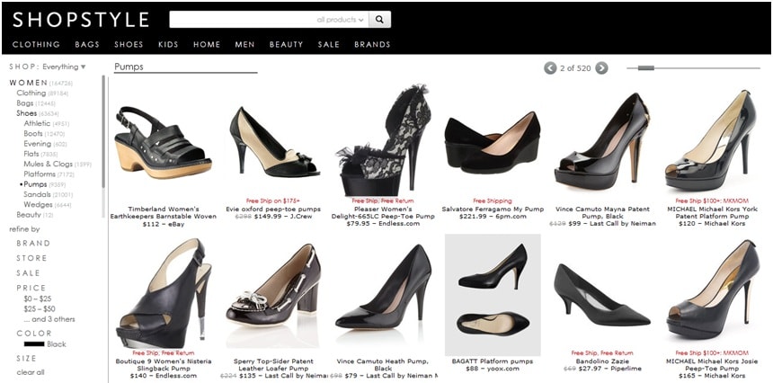Expand the BRAND refine filter
Image resolution: width=773 pixels, height=383 pixels.
pyautogui.click(x=33, y=243)
